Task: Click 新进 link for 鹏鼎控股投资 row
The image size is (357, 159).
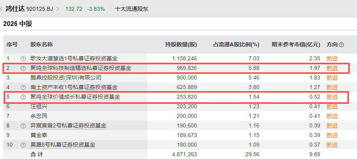Action: pos(332,78)
